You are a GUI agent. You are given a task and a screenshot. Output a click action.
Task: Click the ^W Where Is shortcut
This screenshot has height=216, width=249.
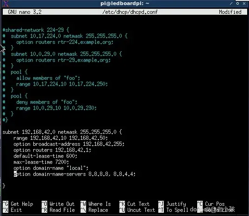[x=96, y=204]
